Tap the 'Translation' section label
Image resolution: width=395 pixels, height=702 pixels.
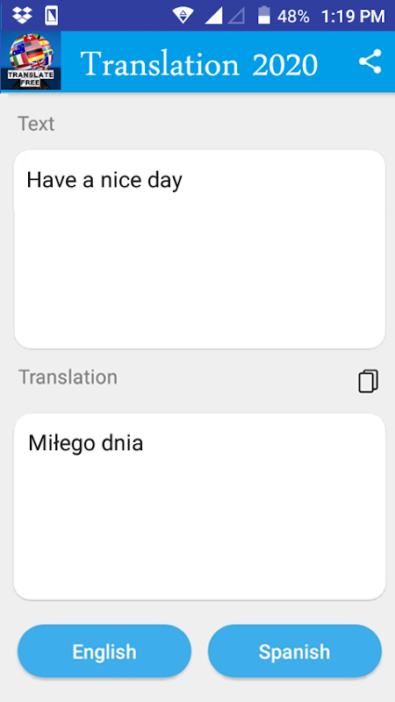pyautogui.click(x=68, y=377)
